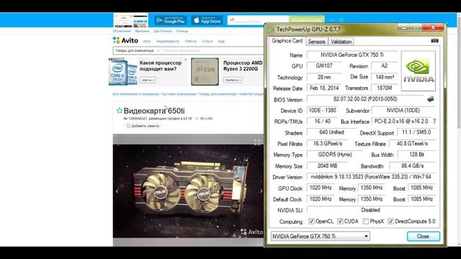Click the +7 phone number input field
The image size is (461, 259).
(x=258, y=20)
